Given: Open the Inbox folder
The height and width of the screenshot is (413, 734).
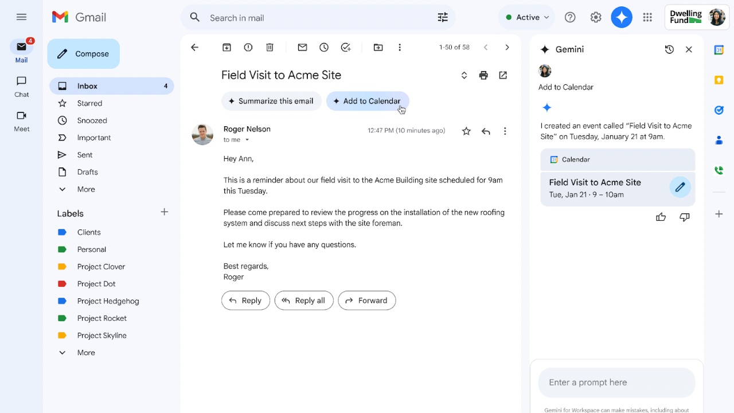Looking at the screenshot, I should click(112, 86).
